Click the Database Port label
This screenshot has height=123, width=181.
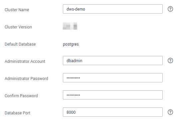pyautogui.click(x=17, y=113)
